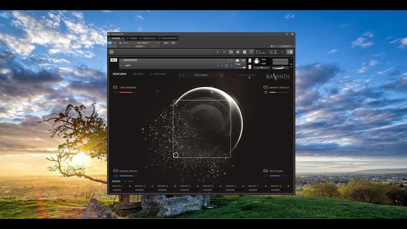Add assignment to Macro 4 plus icon
The width and height of the screenshot is (407, 229).
[x=198, y=186]
